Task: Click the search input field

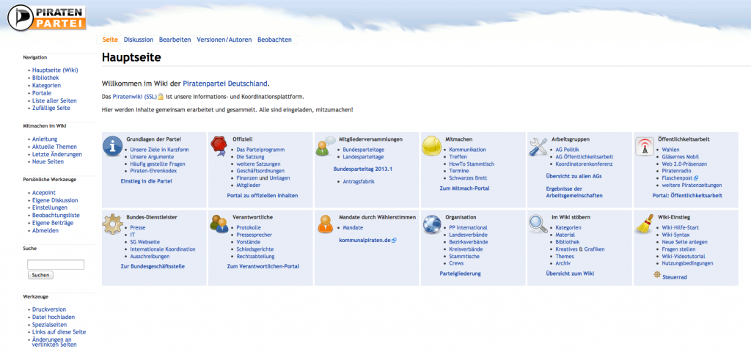Action: (56, 264)
